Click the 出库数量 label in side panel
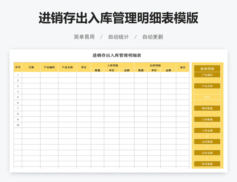The height and width of the screenshot is (182, 237). pyautogui.click(x=207, y=142)
